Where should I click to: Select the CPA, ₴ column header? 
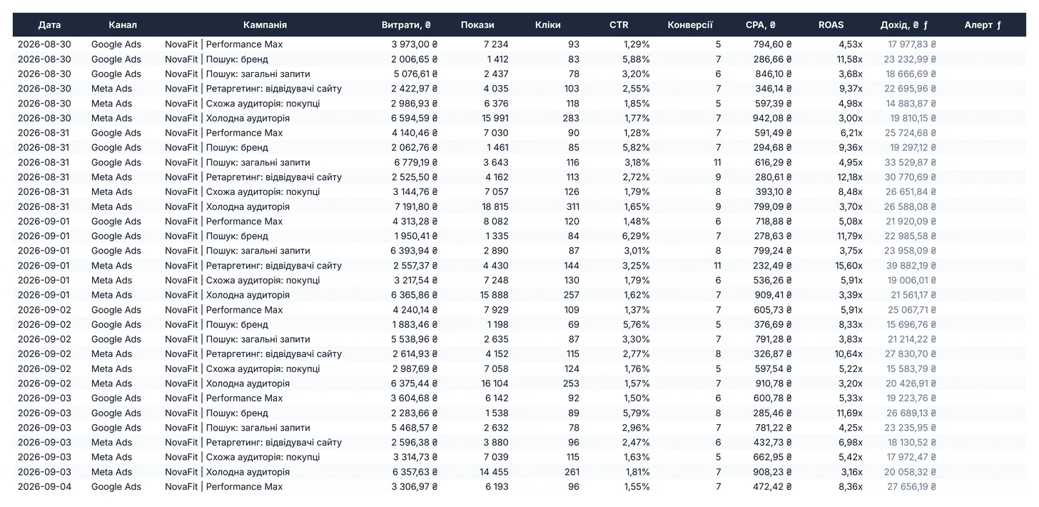[761, 25]
